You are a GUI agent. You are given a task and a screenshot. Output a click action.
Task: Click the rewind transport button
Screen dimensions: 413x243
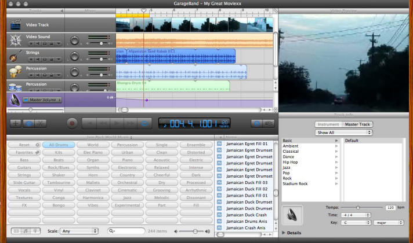(103, 123)
